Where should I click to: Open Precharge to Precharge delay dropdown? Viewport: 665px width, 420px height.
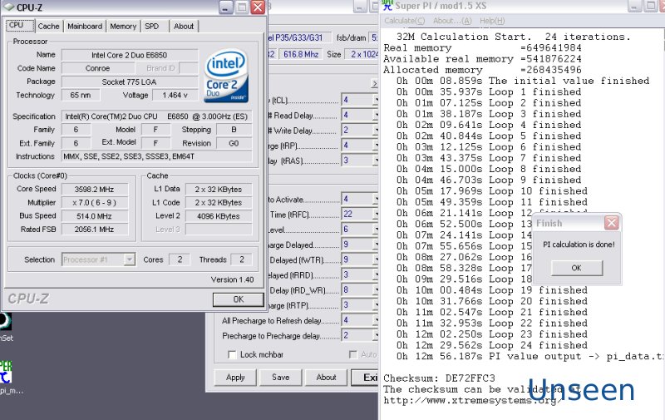(x=376, y=335)
